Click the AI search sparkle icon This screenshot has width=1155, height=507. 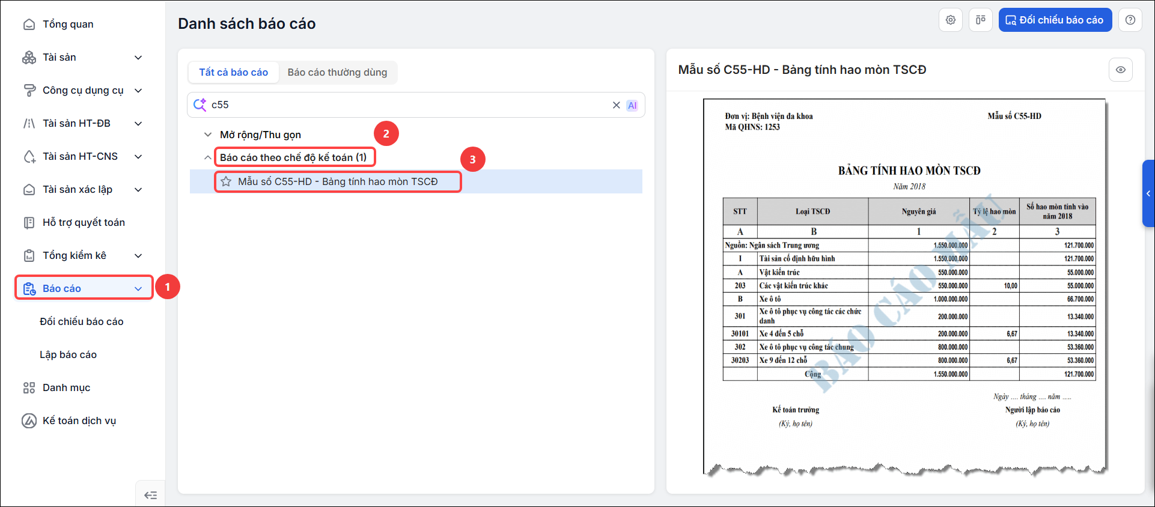click(200, 105)
